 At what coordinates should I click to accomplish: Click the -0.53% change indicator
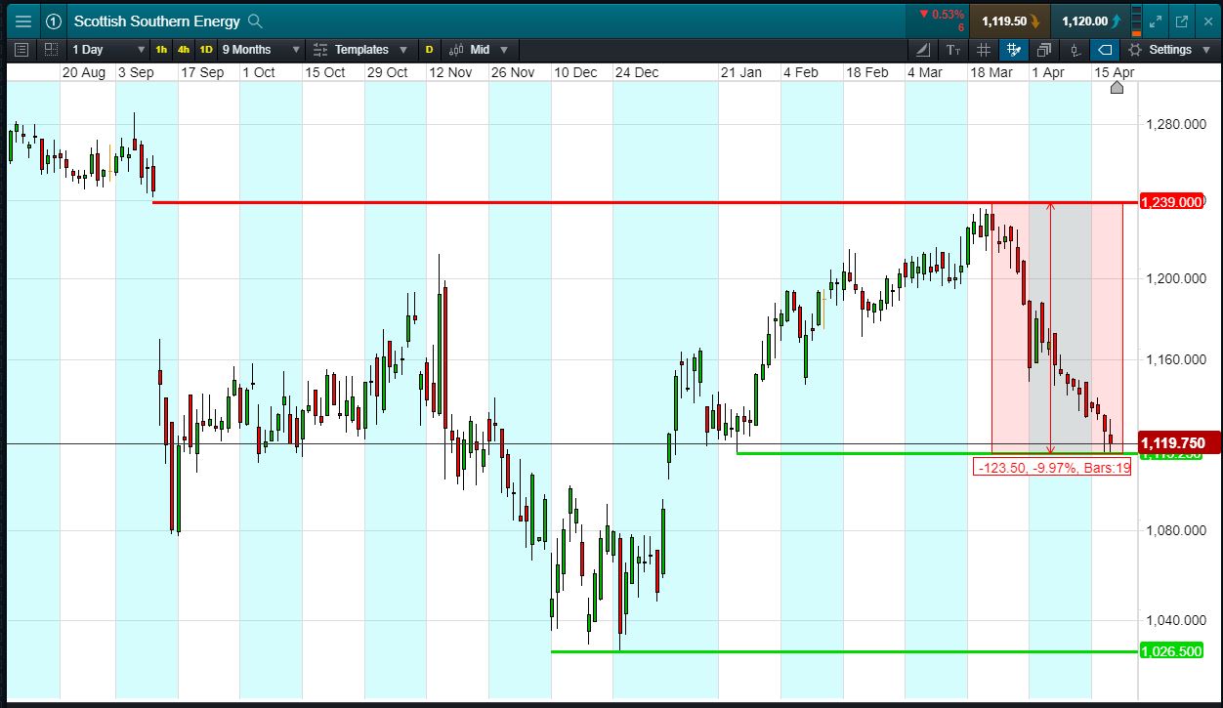[942, 14]
